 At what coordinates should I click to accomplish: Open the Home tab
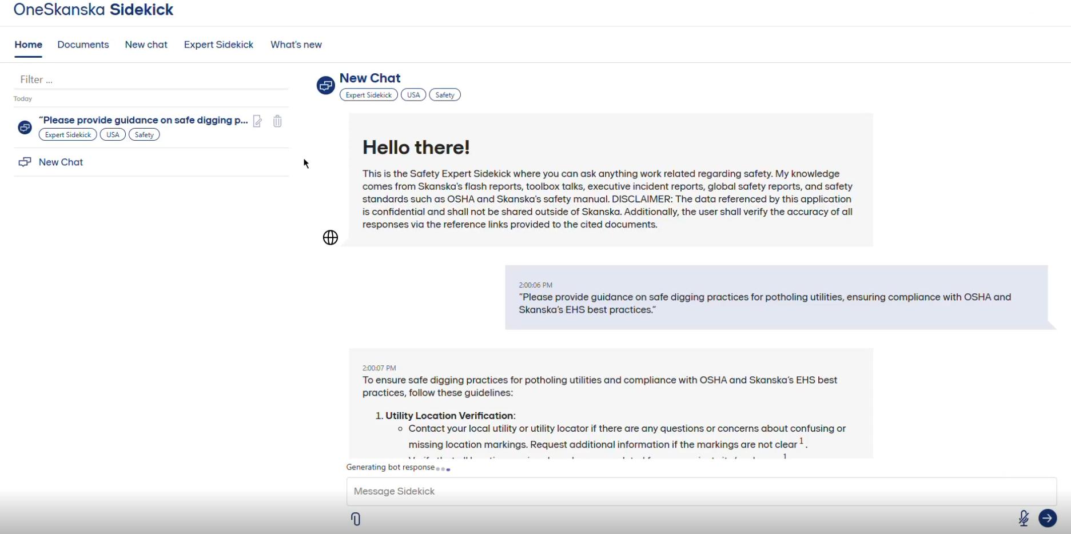(28, 45)
